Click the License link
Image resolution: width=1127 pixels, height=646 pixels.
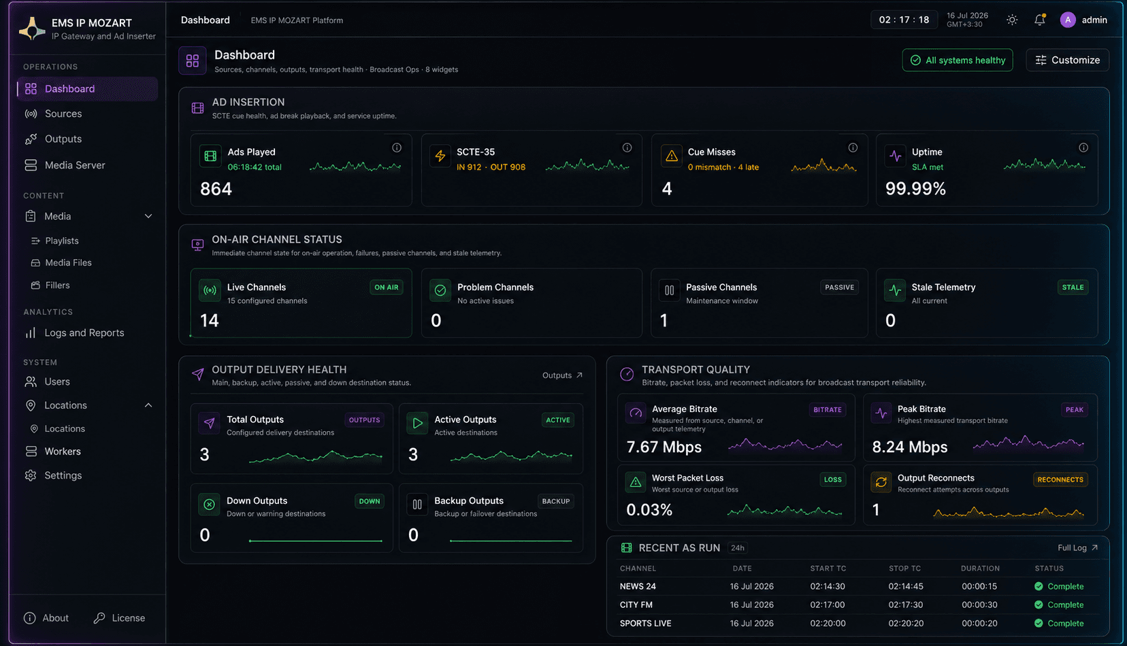pos(119,618)
